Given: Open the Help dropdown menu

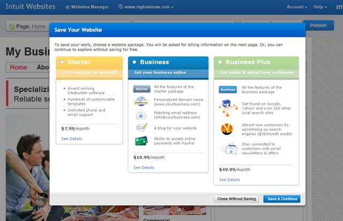Looking at the screenshot, I should point(320,7).
